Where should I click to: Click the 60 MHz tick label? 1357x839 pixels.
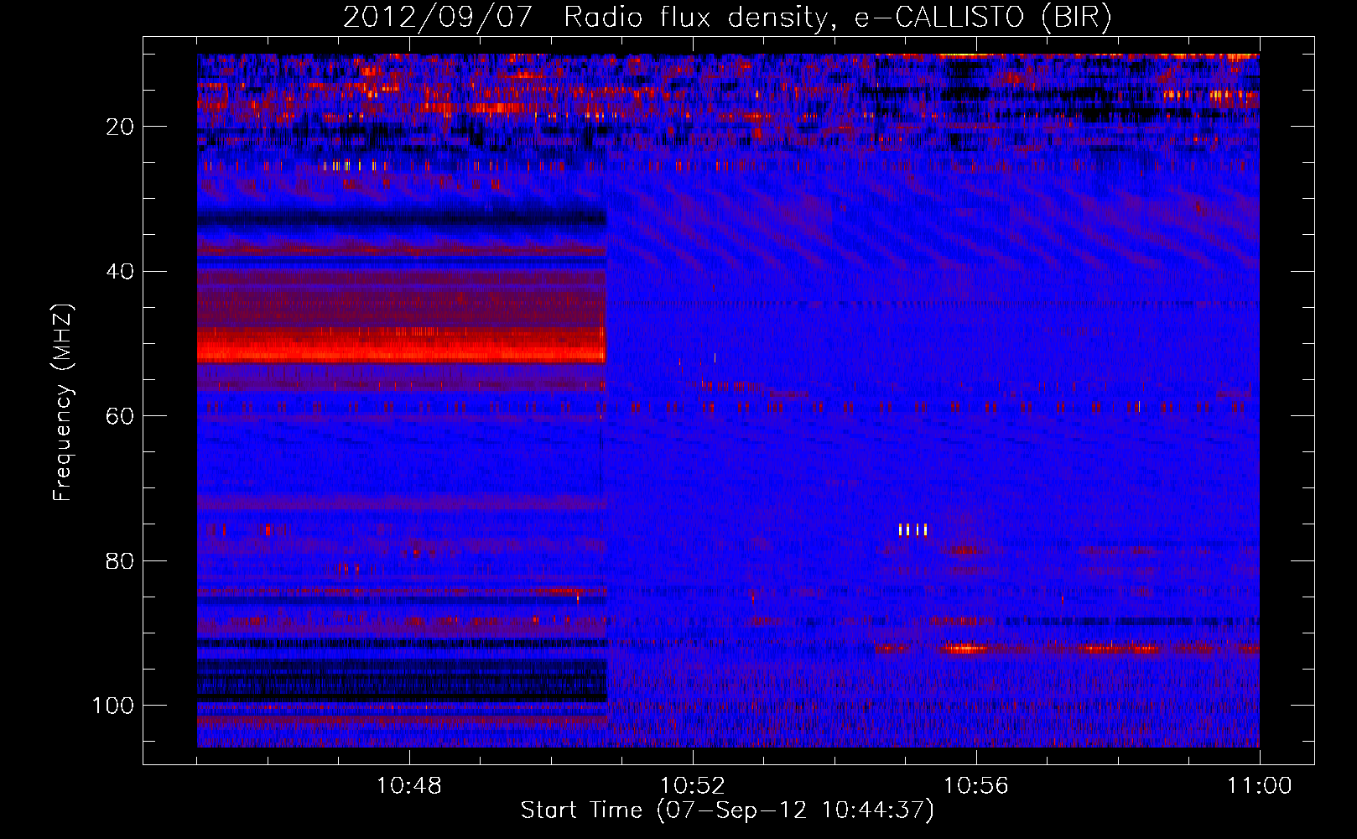(x=121, y=416)
